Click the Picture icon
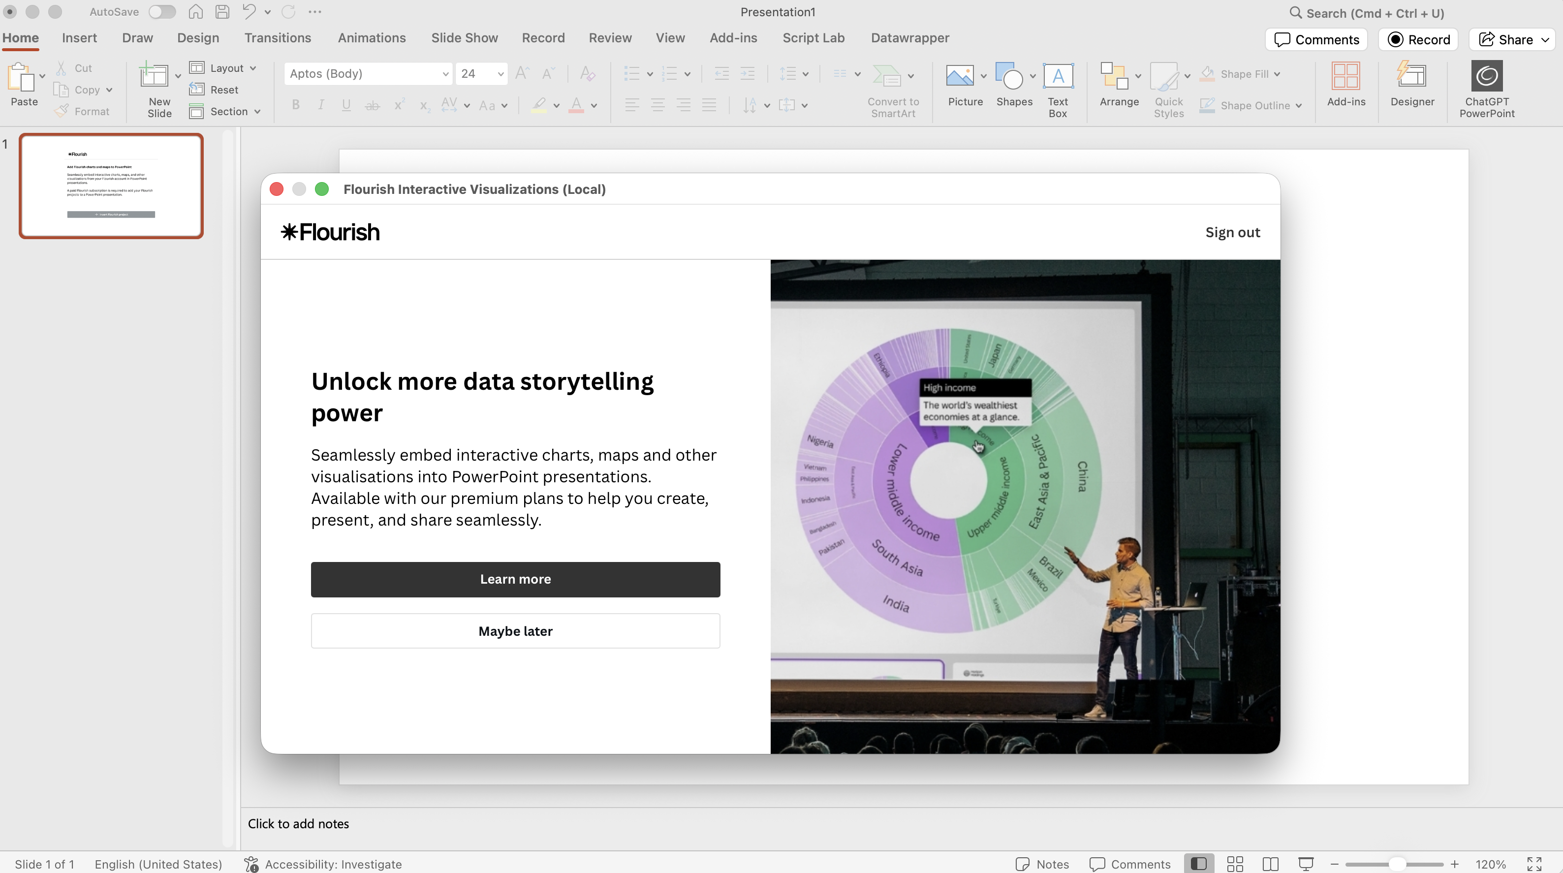Screen dimensions: 1563x873 click(x=960, y=76)
